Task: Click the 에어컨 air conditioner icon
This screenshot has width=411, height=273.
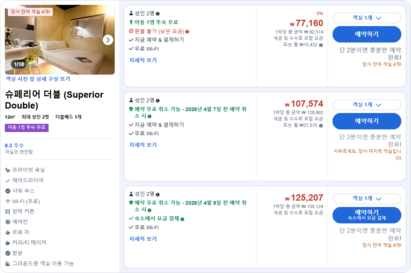Action: point(7,221)
